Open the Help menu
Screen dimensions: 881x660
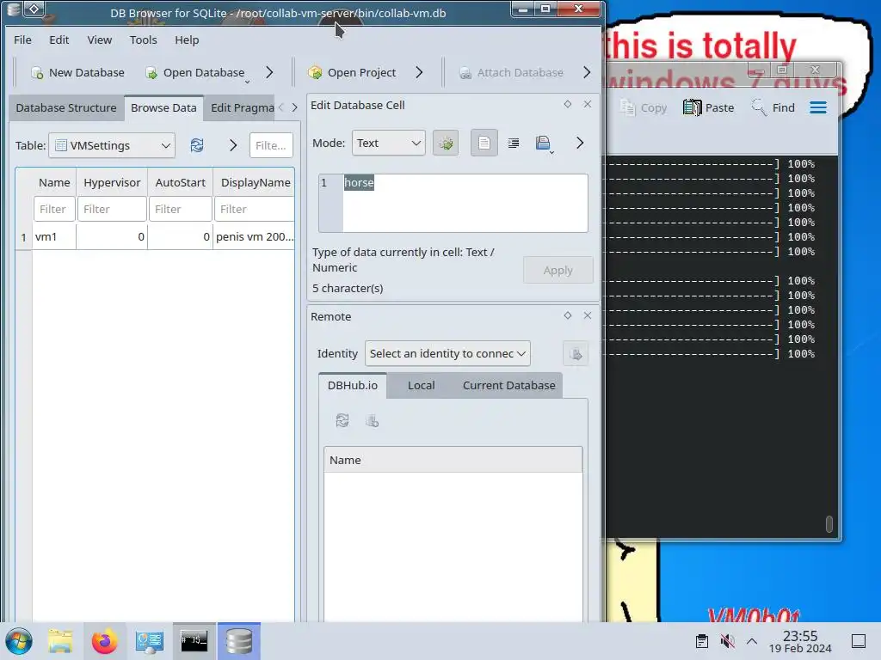187,40
